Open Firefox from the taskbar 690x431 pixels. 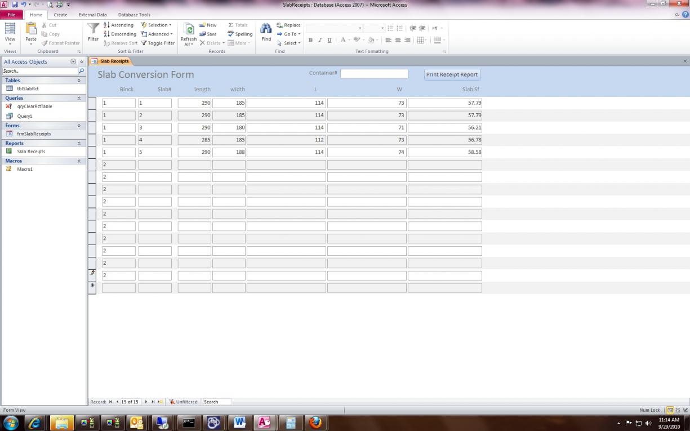pyautogui.click(x=315, y=423)
